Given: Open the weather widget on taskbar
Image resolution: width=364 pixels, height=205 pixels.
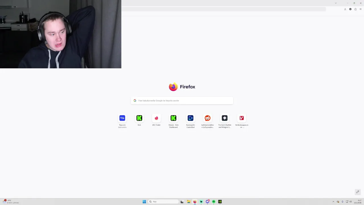Looking at the screenshot, I should 11,202.
